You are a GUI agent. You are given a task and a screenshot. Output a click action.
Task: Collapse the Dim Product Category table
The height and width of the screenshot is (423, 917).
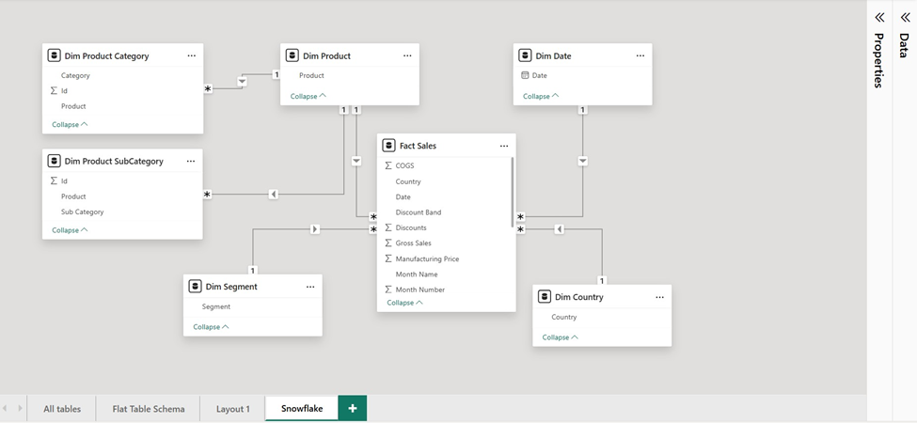click(70, 124)
